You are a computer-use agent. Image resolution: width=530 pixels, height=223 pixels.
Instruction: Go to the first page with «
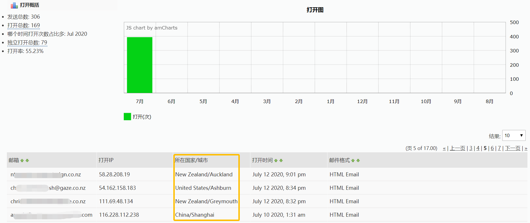tap(444, 148)
